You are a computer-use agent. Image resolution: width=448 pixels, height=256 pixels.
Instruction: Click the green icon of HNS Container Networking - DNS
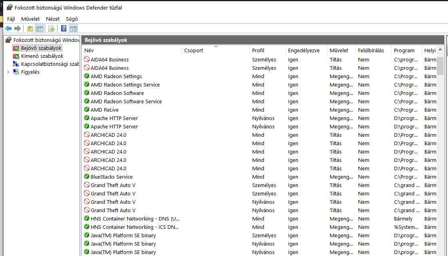point(87,219)
